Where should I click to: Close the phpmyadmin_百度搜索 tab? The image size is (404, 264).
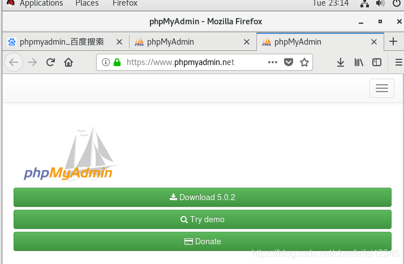coord(119,42)
